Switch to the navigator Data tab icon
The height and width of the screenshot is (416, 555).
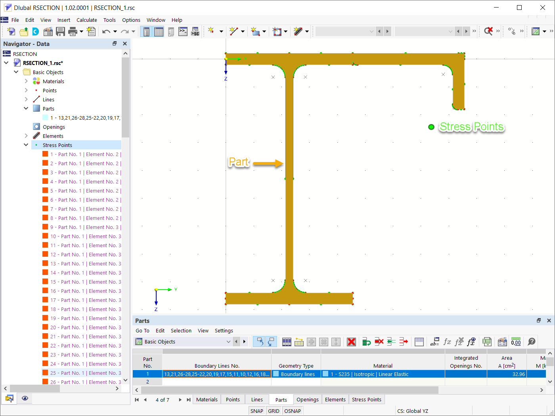click(10, 398)
